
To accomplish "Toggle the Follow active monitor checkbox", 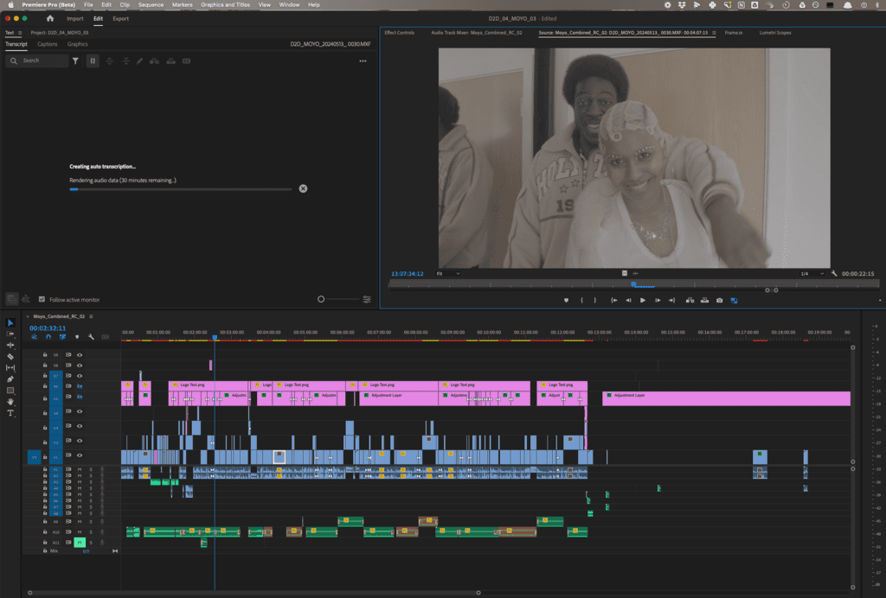I will (42, 300).
